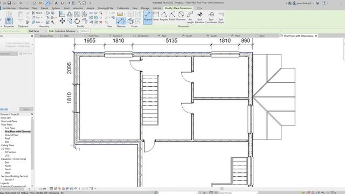This screenshot has height=194, width=345.
Task: Select the Spot Elevation tool
Action: 199,17
